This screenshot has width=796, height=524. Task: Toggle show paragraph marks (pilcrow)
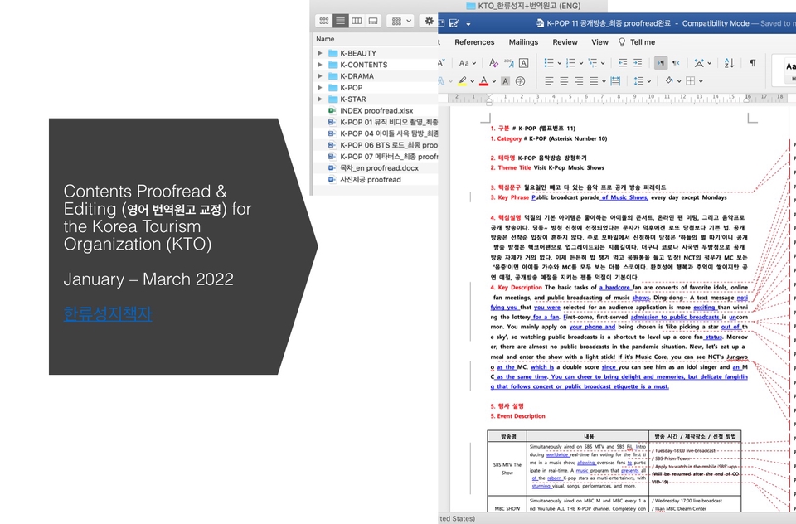(x=752, y=63)
